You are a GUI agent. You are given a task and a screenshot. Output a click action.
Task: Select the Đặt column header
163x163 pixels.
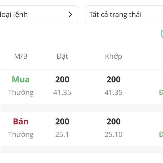pos(62,57)
